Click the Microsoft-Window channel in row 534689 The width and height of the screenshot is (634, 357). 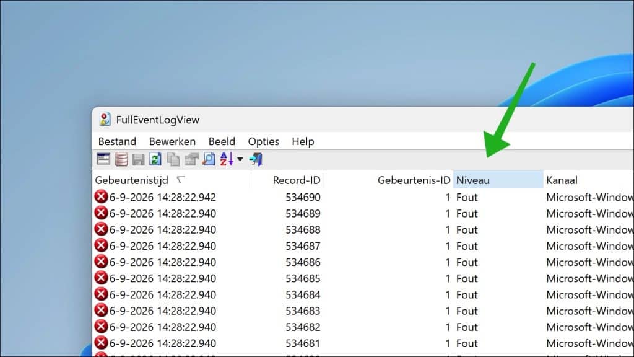point(590,213)
